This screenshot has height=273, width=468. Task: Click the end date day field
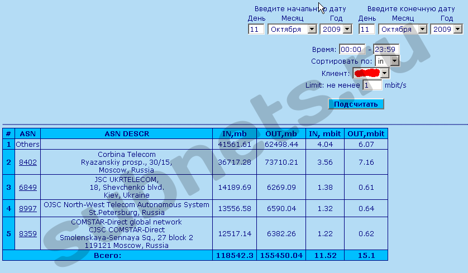point(366,29)
